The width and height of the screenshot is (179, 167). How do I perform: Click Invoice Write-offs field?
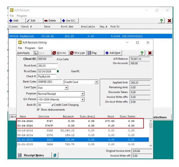pyautogui.click(x=140, y=97)
